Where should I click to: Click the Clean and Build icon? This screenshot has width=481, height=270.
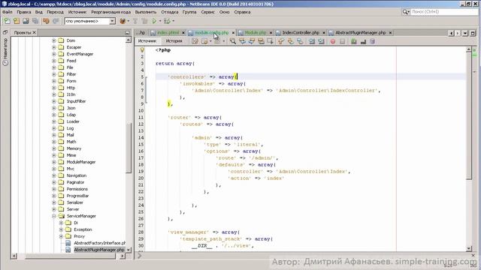(144, 21)
